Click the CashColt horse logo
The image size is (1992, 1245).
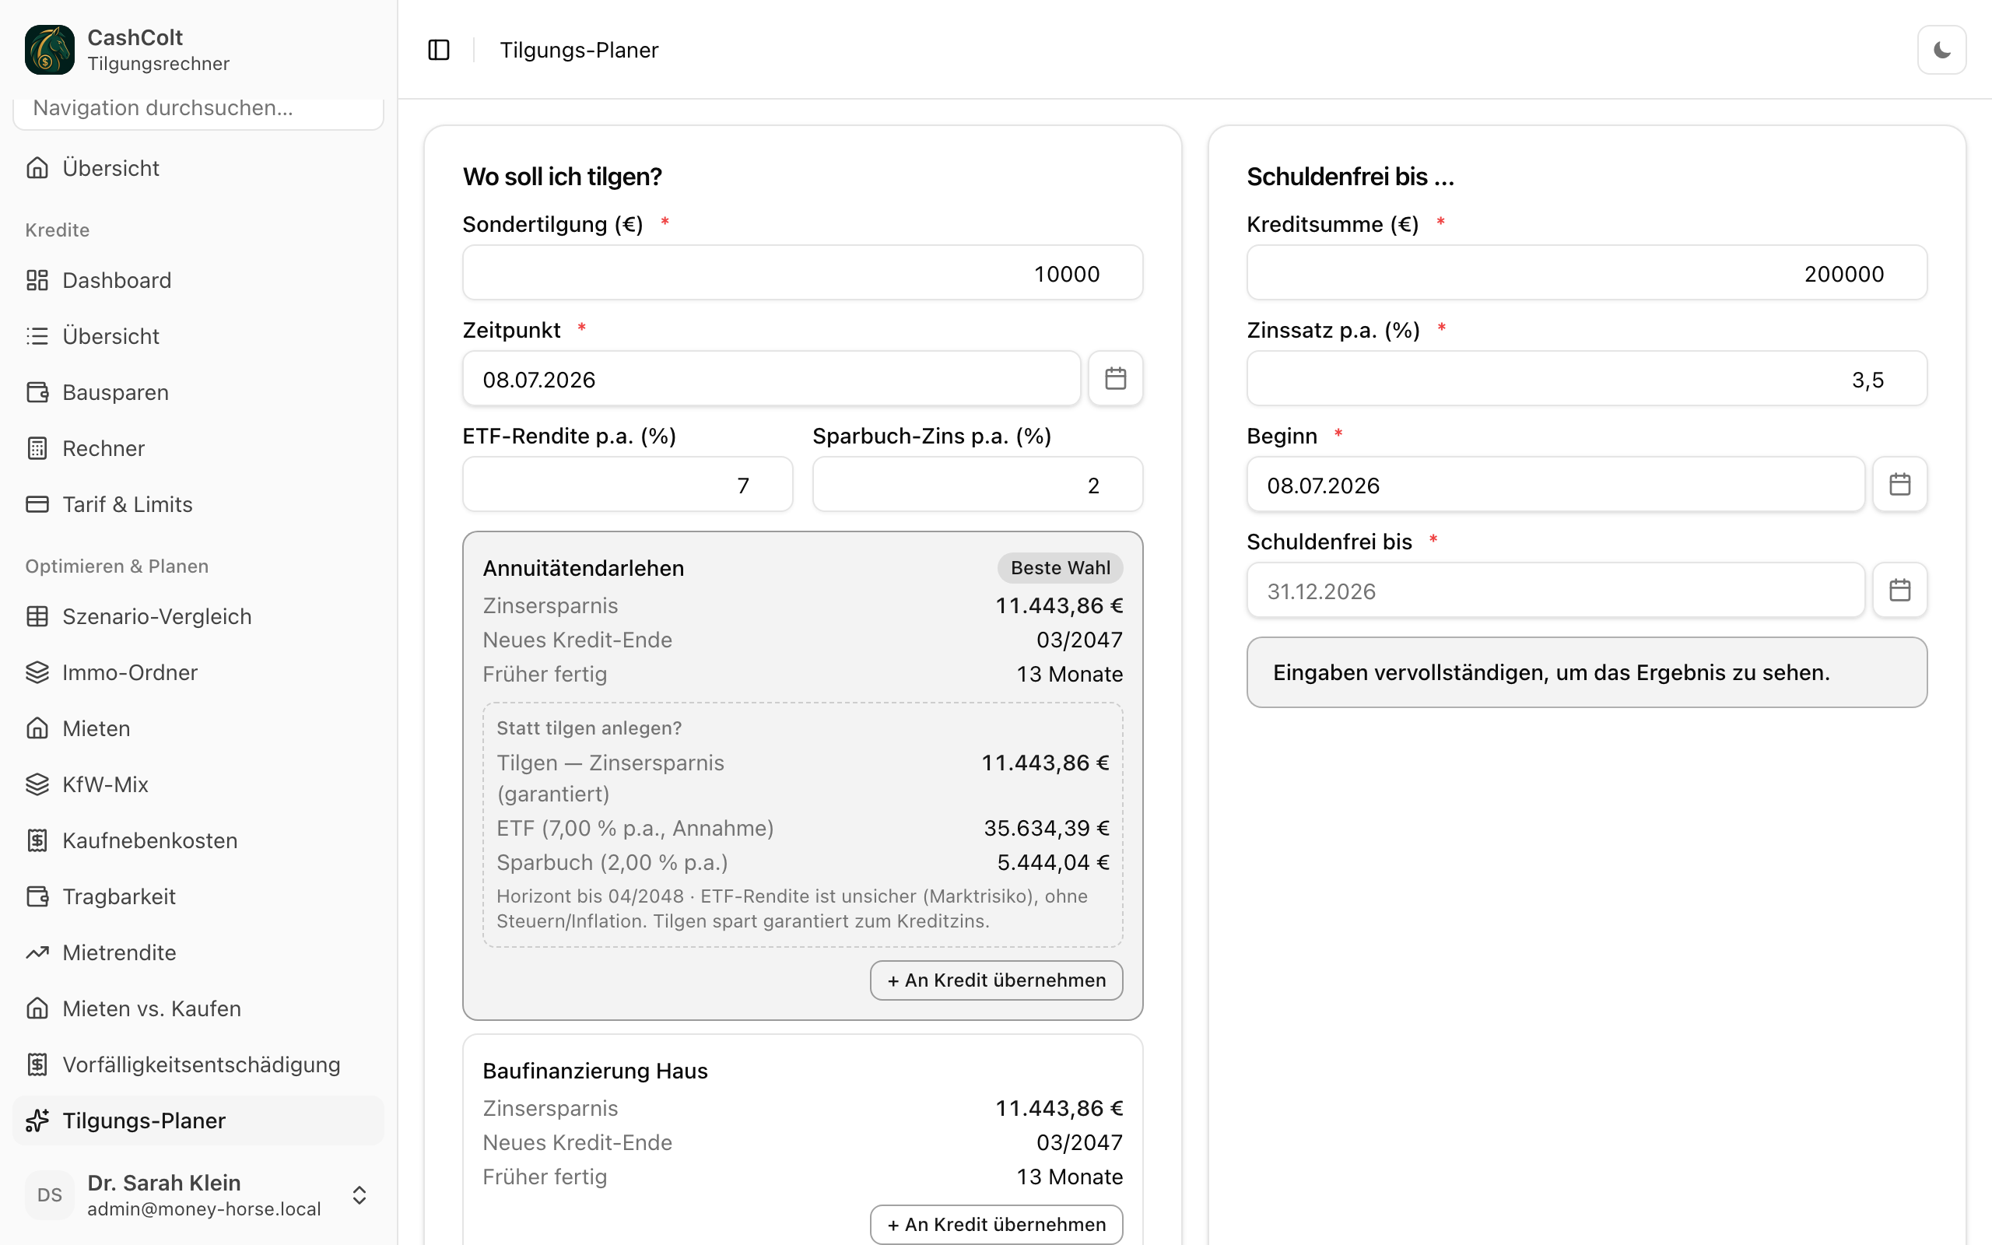pos(49,49)
